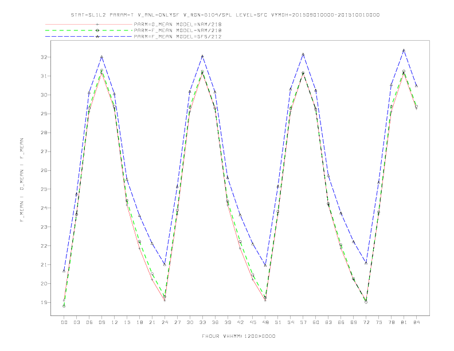This screenshot has width=454, height=351.
Task: Click x-axis tick label 27
Action: (x=177, y=322)
